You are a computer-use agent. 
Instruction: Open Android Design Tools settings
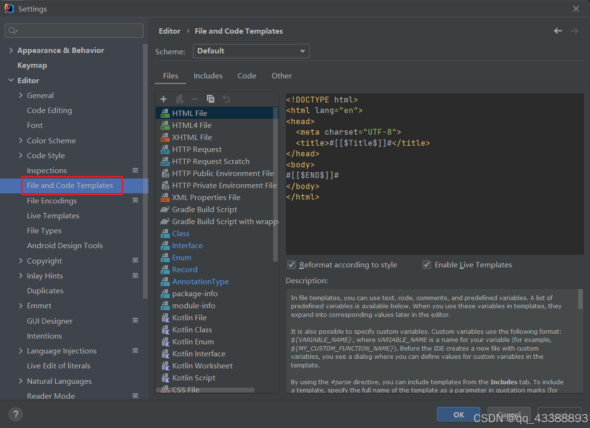click(65, 246)
